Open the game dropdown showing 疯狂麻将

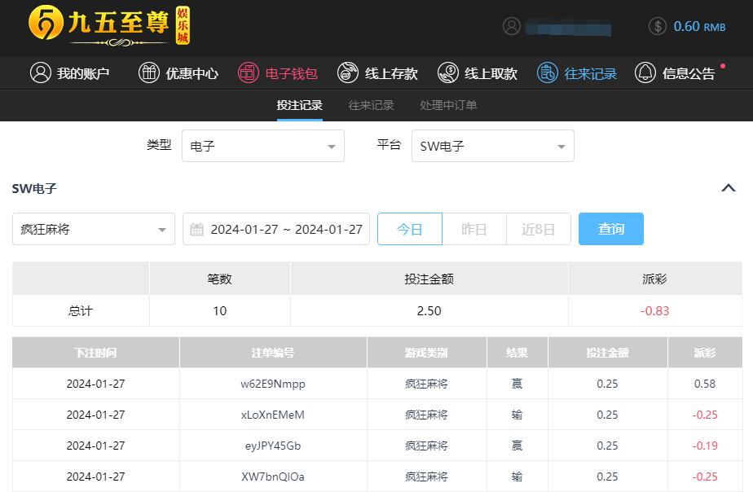coord(94,229)
